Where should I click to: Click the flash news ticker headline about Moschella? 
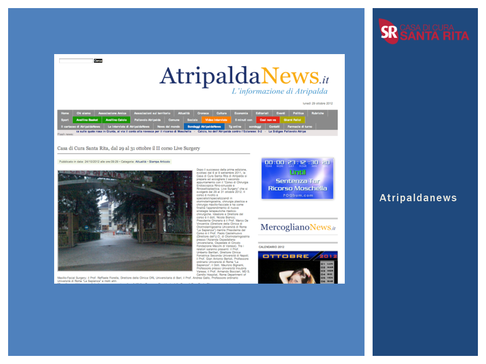tap(134, 131)
